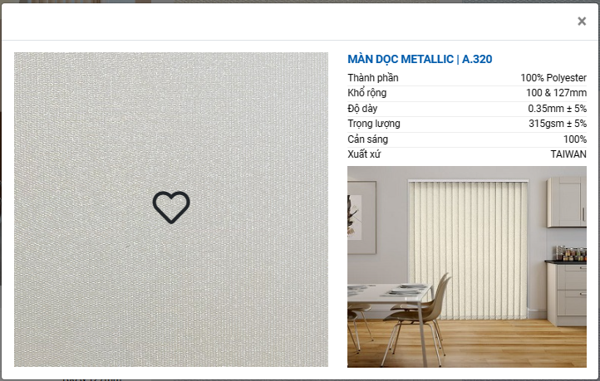The height and width of the screenshot is (381, 600).
Task: Click the 100 & 127mm width value
Action: (x=556, y=93)
